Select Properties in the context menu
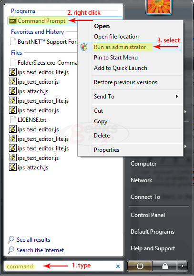 tap(106, 150)
